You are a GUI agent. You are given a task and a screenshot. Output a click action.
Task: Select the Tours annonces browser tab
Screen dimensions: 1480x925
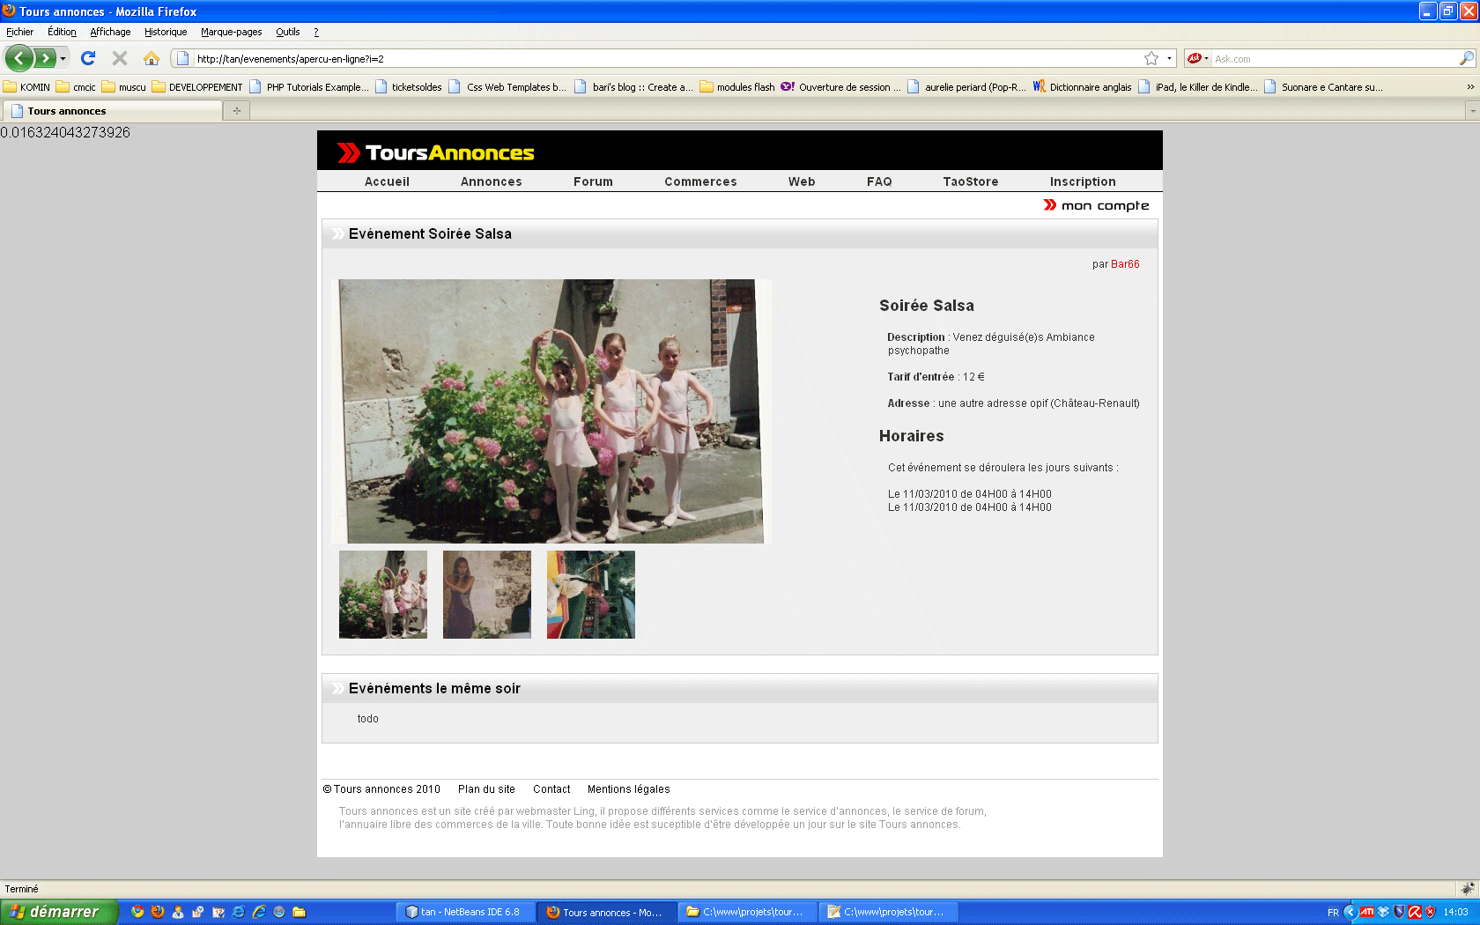point(112,111)
